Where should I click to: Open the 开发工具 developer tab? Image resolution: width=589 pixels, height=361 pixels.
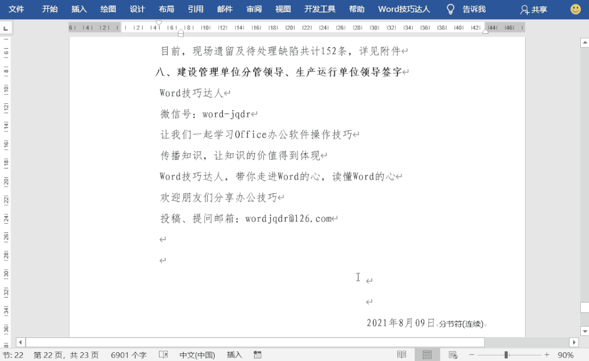point(320,9)
